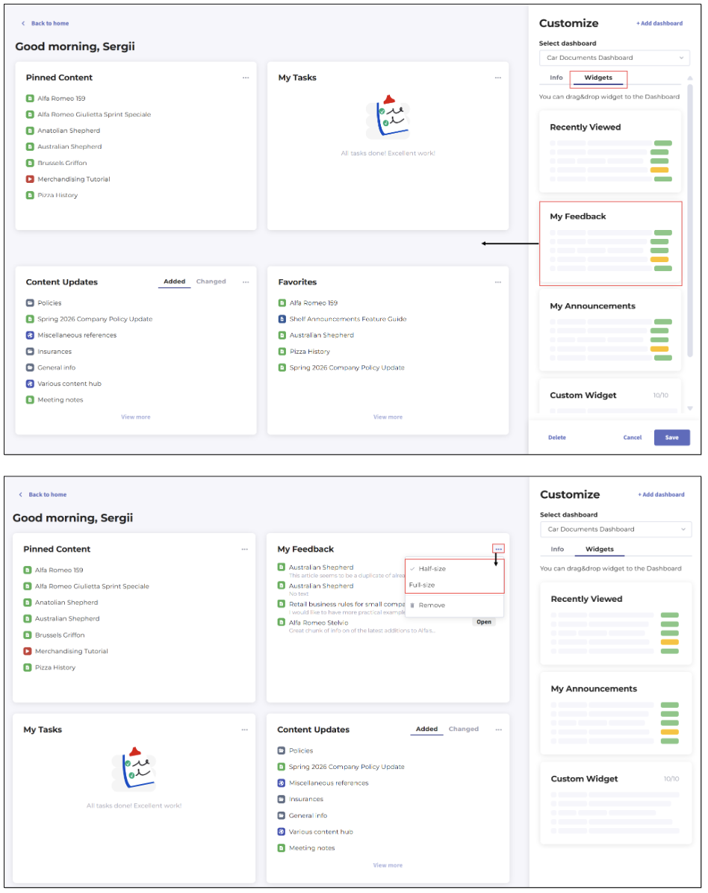Open the Favorites widget ellipsis menu
The width and height of the screenshot is (708, 893).
pyautogui.click(x=498, y=282)
